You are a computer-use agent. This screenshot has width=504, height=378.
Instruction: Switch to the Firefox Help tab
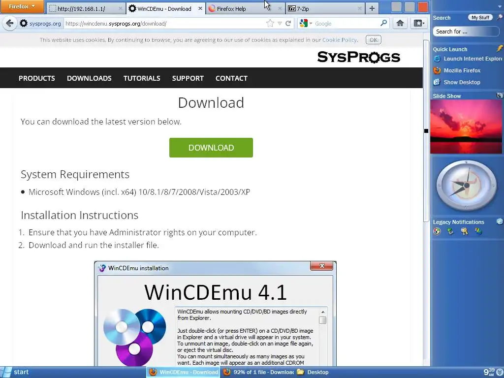point(245,9)
